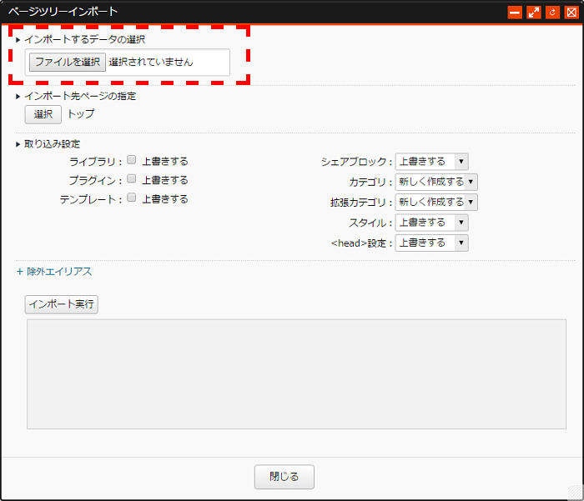Close the dialog with the X icon
This screenshot has height=501, width=584.
click(571, 13)
